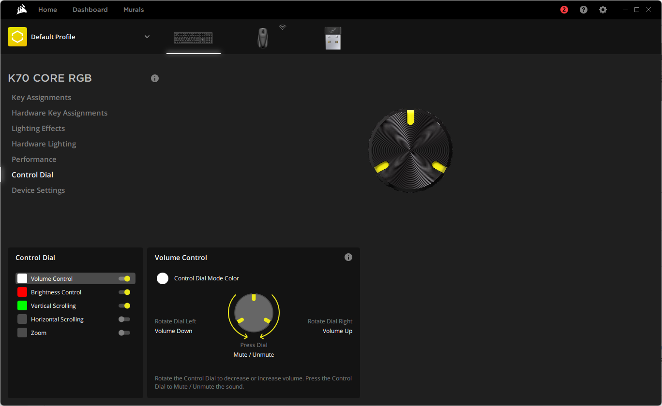The image size is (662, 406).
Task: Enable the Horizontal Scrolling switch
Action: (124, 319)
